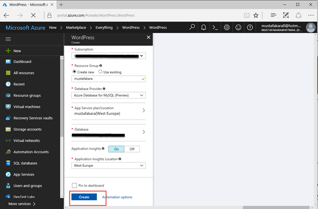Open Automation Accounts icon

coord(8,152)
